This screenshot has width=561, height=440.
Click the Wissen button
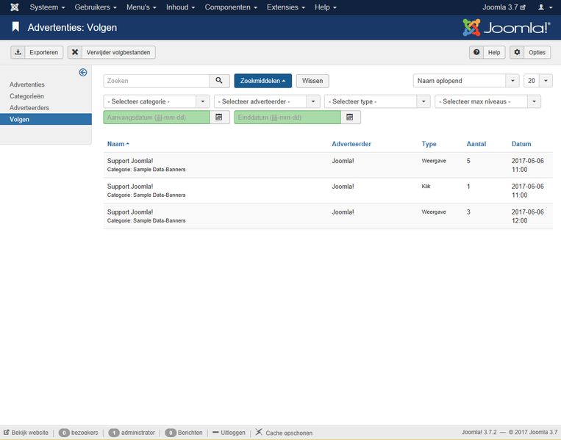[x=312, y=81]
